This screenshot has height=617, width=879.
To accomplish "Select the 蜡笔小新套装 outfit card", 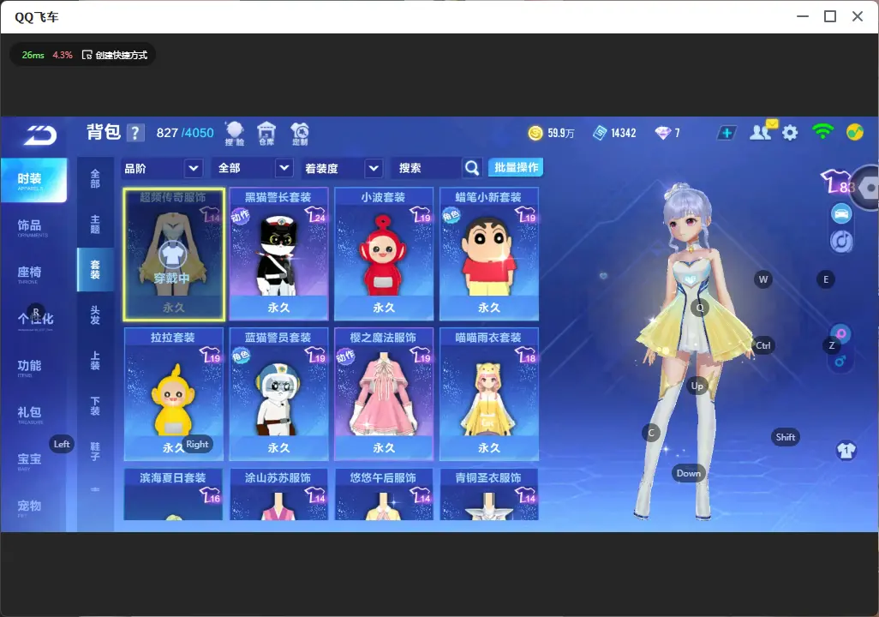I will [x=489, y=255].
